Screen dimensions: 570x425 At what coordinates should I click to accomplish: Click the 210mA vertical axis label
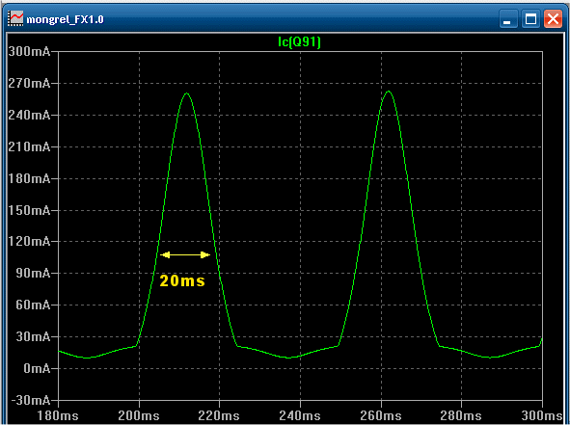pyautogui.click(x=29, y=146)
